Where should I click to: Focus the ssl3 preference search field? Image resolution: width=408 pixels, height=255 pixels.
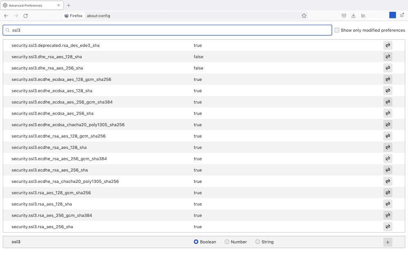click(x=167, y=30)
